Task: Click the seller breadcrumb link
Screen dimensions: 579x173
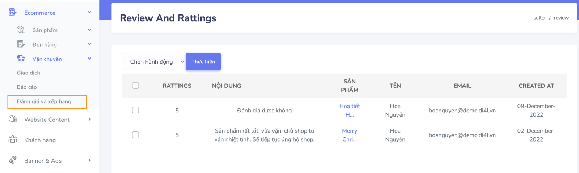Action: click(540, 18)
